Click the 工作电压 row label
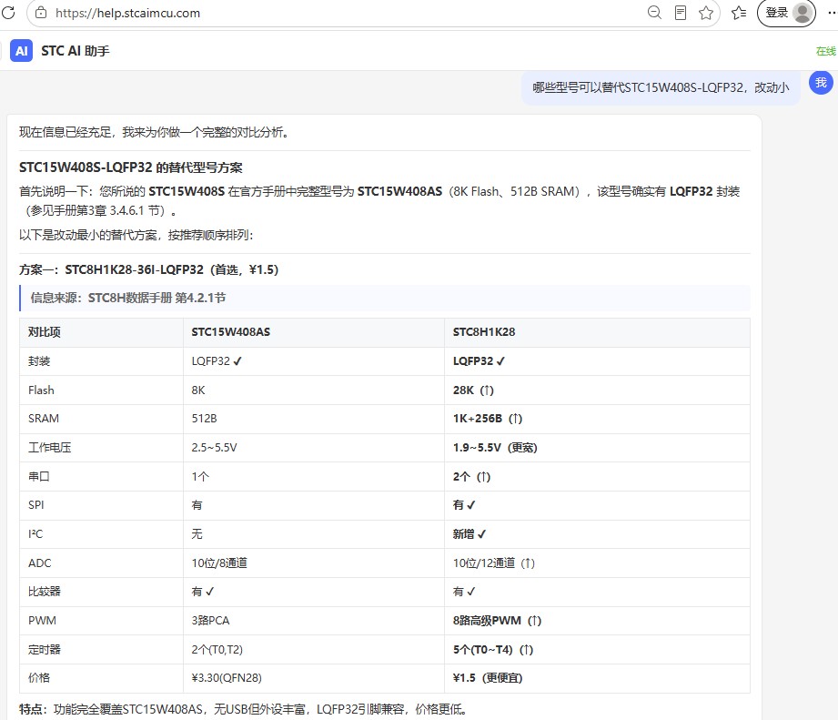This screenshot has height=720, width=838. coord(50,448)
